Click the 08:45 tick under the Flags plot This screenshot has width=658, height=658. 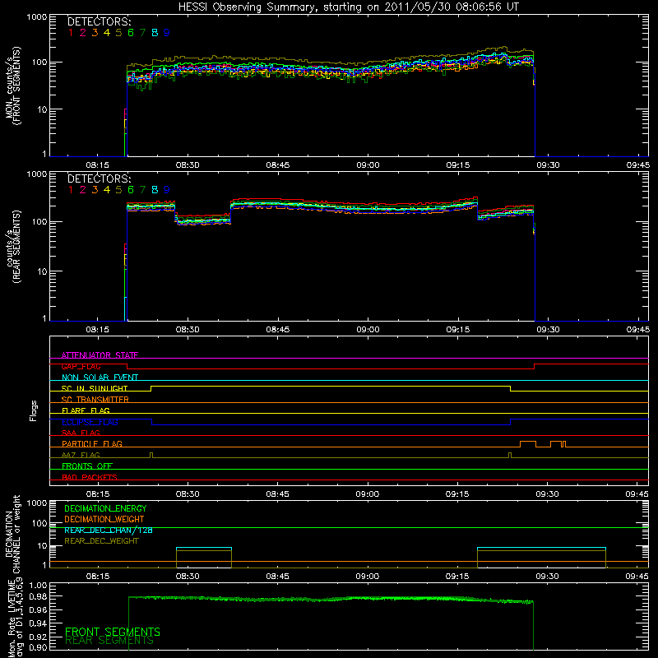pyautogui.click(x=277, y=494)
